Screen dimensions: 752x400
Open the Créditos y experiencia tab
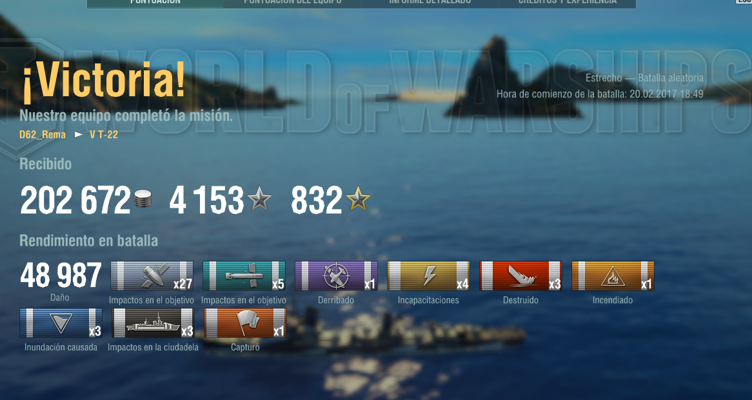coord(568,3)
